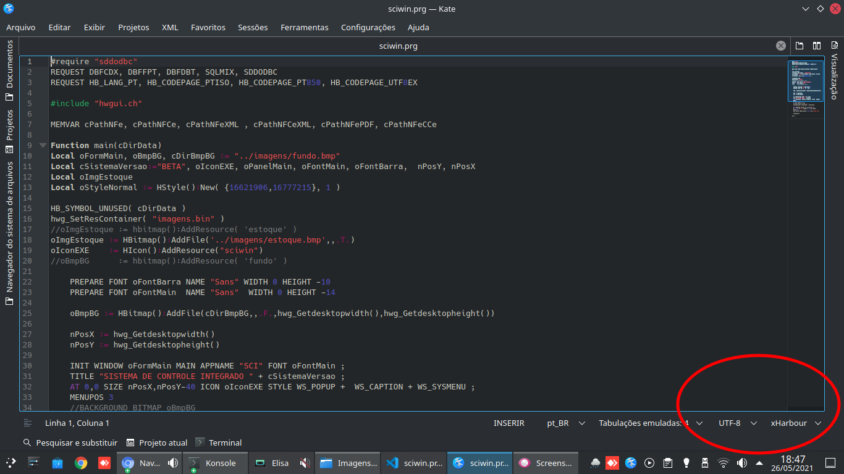Toggle the Projetos side panel
Image resolution: width=844 pixels, height=474 pixels.
click(x=9, y=131)
